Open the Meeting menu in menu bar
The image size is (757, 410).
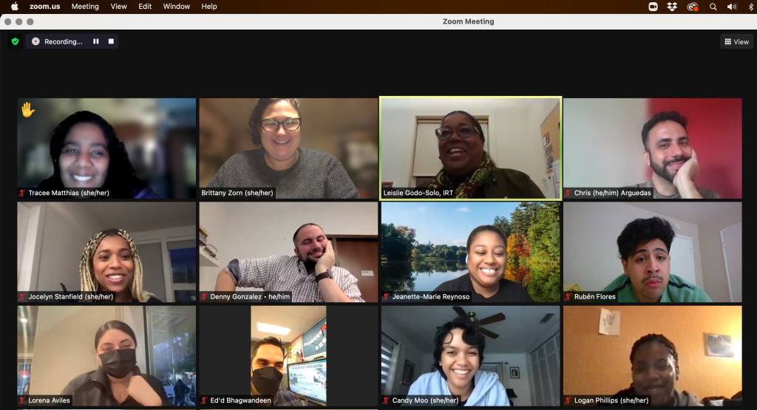pos(85,7)
